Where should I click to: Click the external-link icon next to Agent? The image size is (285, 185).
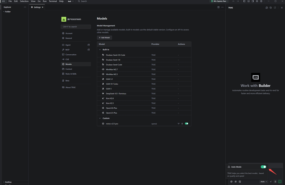click(89, 45)
